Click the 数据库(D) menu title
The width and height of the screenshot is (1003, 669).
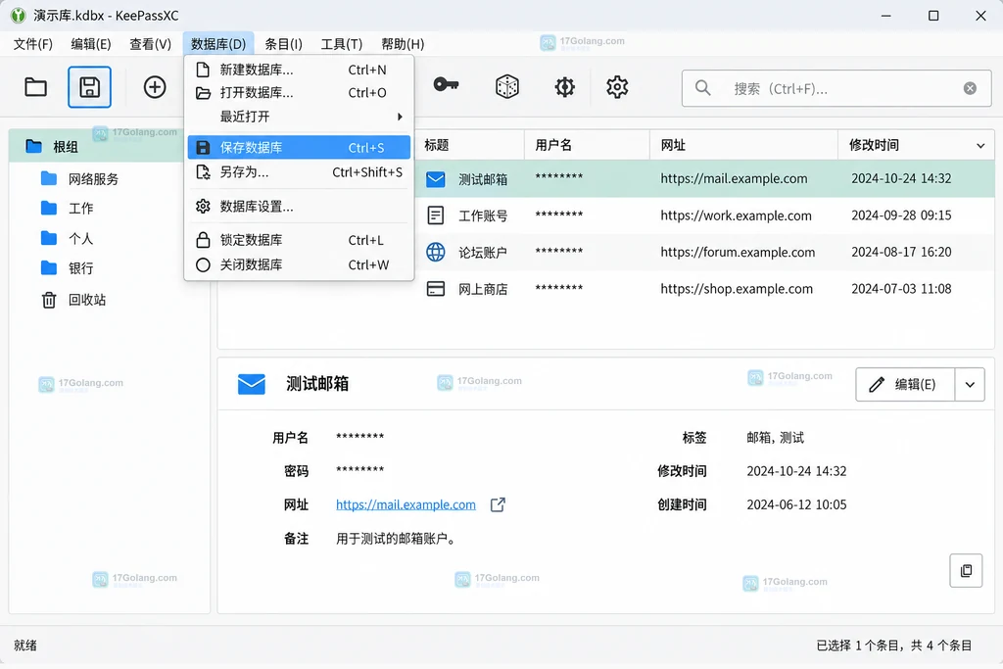[218, 44]
